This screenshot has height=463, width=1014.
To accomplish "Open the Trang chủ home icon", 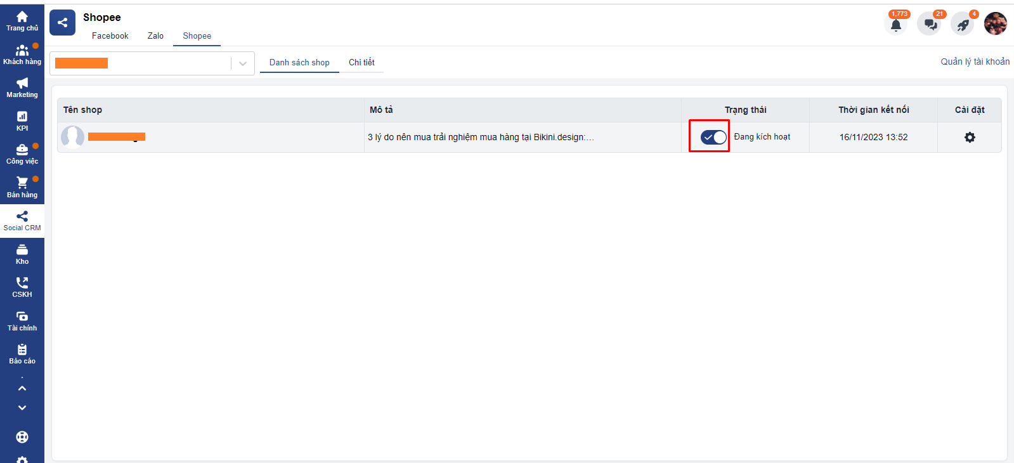I will (x=22, y=21).
